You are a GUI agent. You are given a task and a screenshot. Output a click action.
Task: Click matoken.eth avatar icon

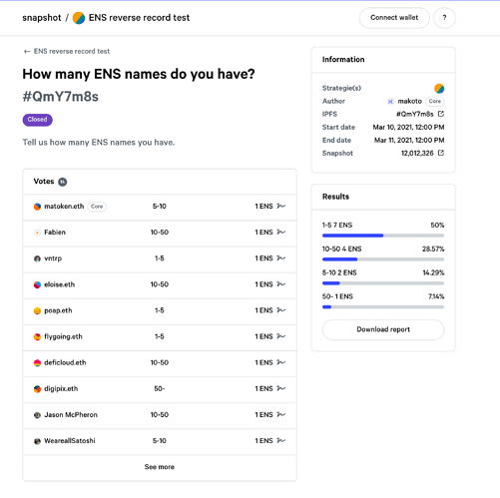(37, 207)
